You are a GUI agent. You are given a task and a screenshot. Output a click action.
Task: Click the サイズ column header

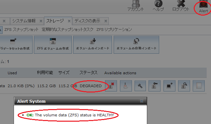pyautogui.click(x=64, y=73)
